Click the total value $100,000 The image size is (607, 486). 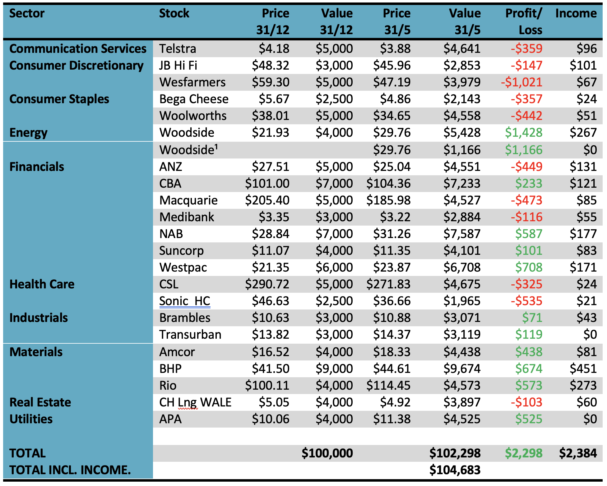coord(327,453)
